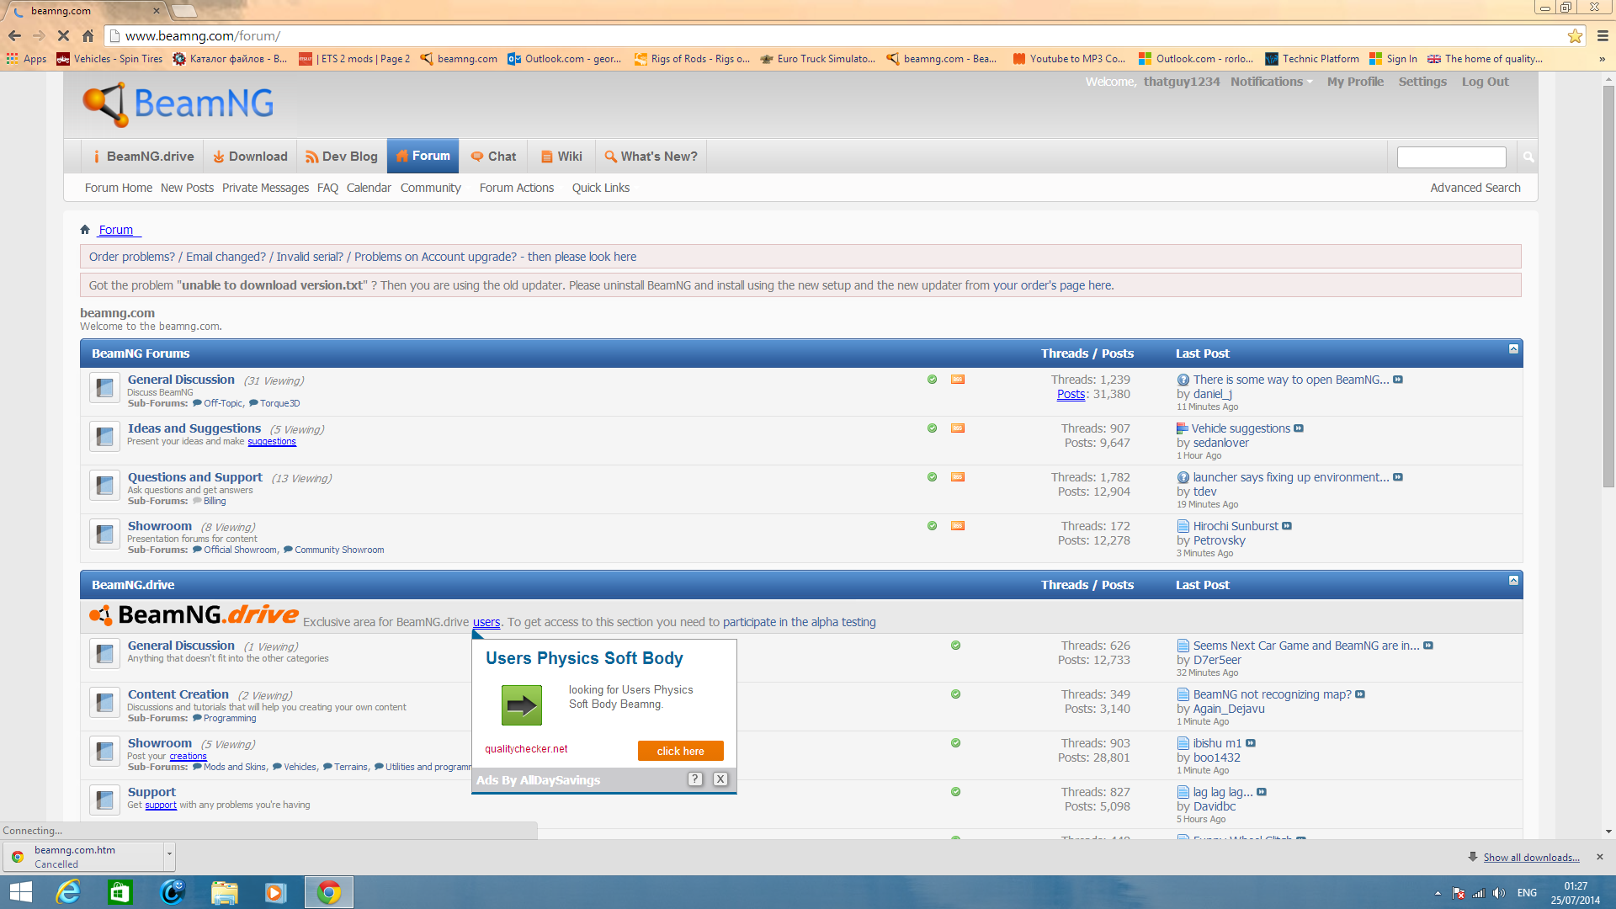Expand Forum Actions menu
1616x909 pixels.
tap(517, 188)
